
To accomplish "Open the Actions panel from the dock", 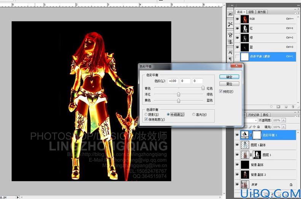I will pyautogui.click(x=230, y=14).
